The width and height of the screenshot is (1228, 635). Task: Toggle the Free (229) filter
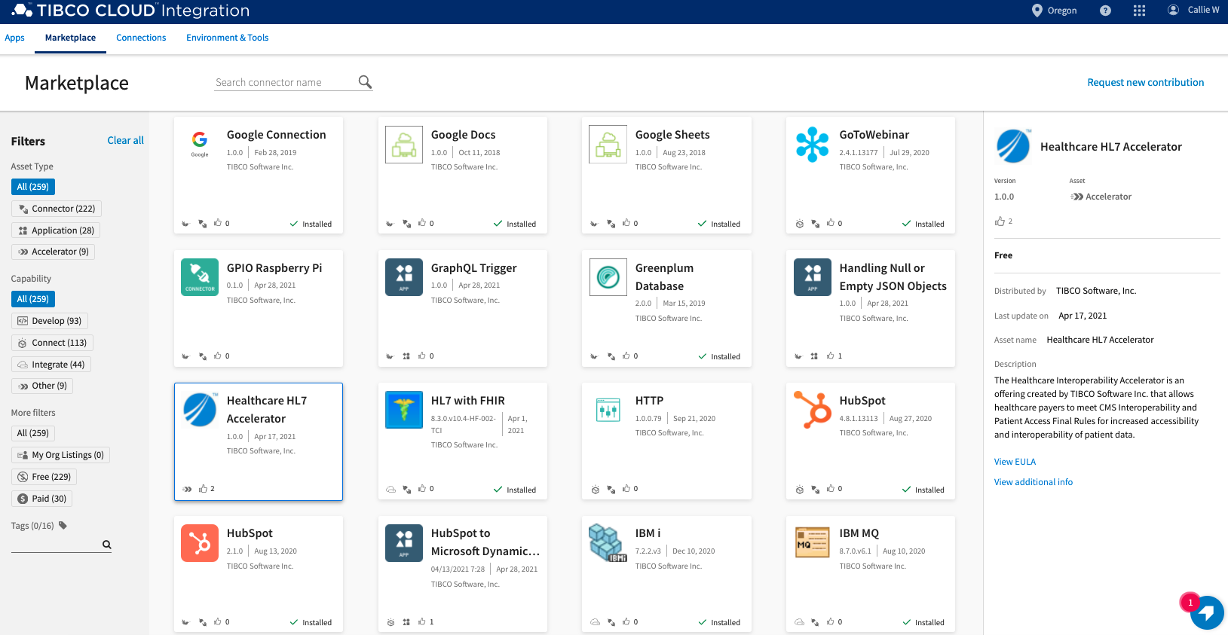[x=44, y=477]
